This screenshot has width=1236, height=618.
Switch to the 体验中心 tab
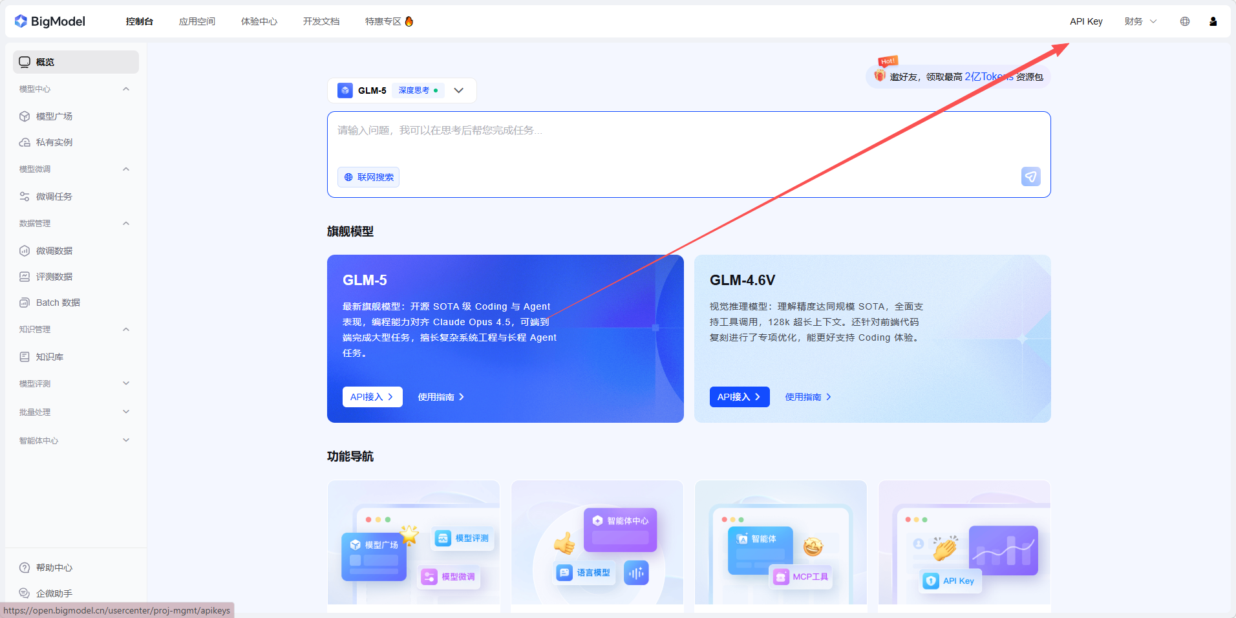pos(259,21)
